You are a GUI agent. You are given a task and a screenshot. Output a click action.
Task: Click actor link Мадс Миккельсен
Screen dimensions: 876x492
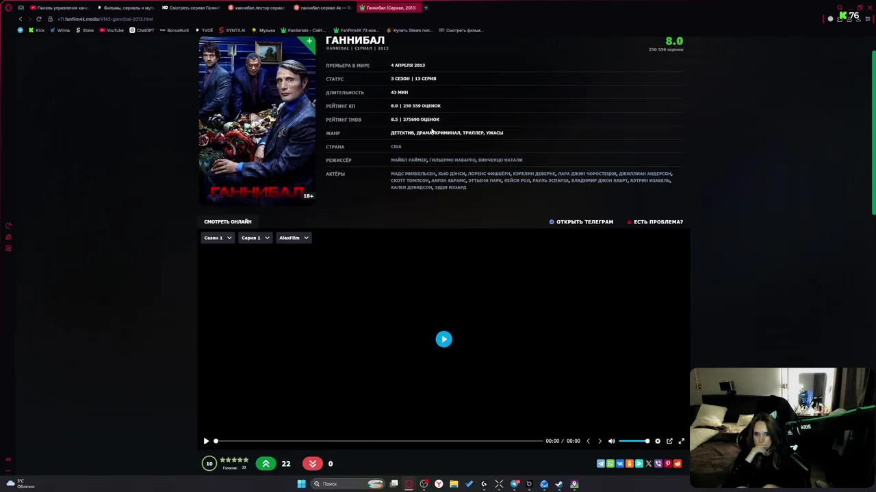pyautogui.click(x=413, y=174)
